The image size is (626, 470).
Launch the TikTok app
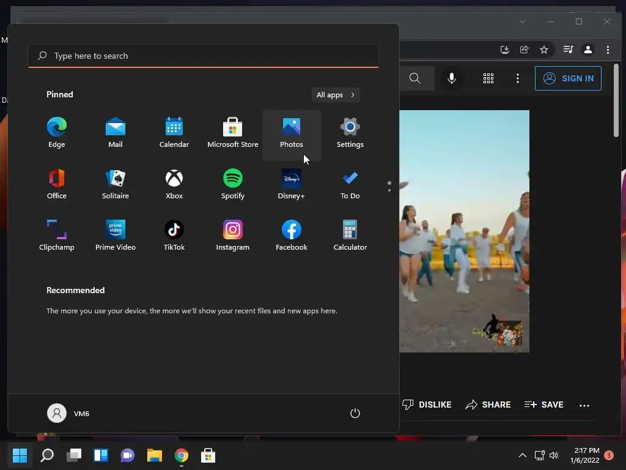pos(174,236)
